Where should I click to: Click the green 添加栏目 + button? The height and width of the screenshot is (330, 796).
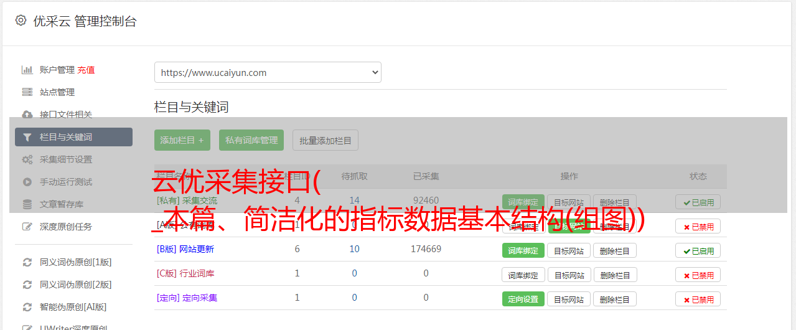coord(182,140)
